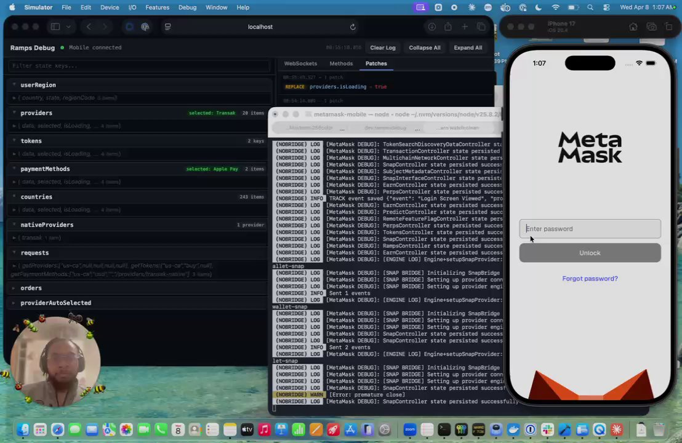Screen dimensions: 682x443
Task: Open the Focus moon menu bar icon
Action: point(539,7)
